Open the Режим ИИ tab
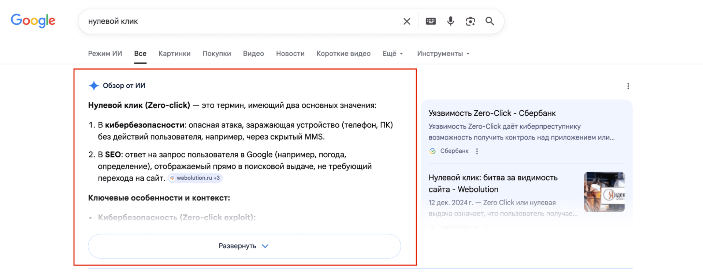Viewport: 703px width, 275px height. (105, 54)
